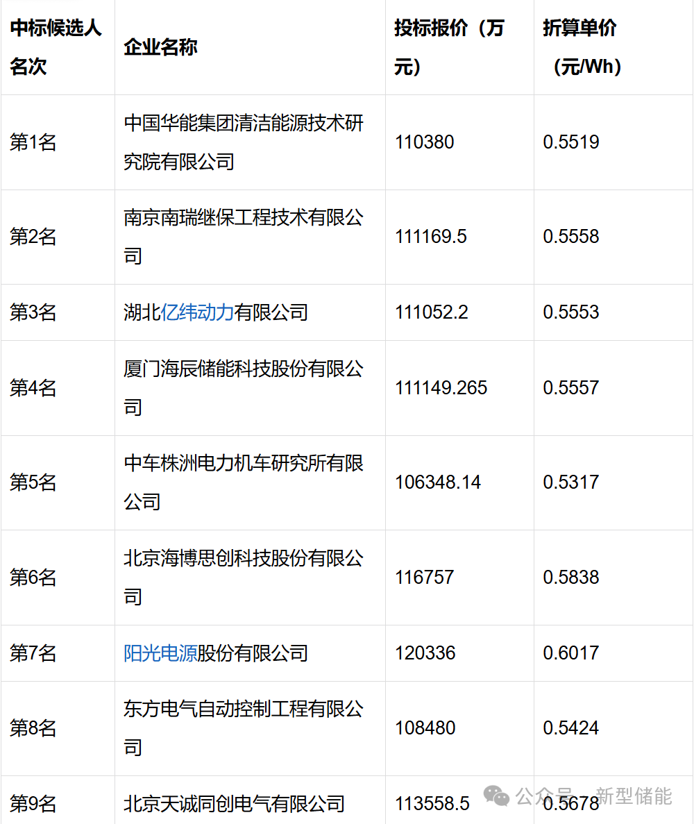Click the unit price 0.5558
694x824 pixels.
coord(571,237)
